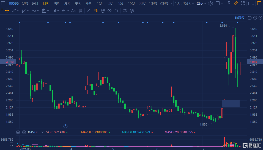Close the MAVOL indicator panel
This screenshot has height=150, width=263.
pos(24,132)
